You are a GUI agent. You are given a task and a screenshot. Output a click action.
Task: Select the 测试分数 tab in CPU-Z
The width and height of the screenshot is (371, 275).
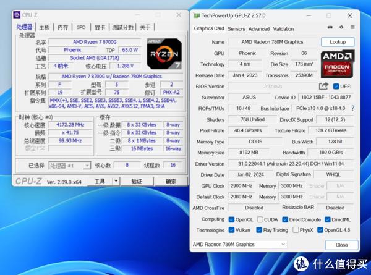[122, 27]
